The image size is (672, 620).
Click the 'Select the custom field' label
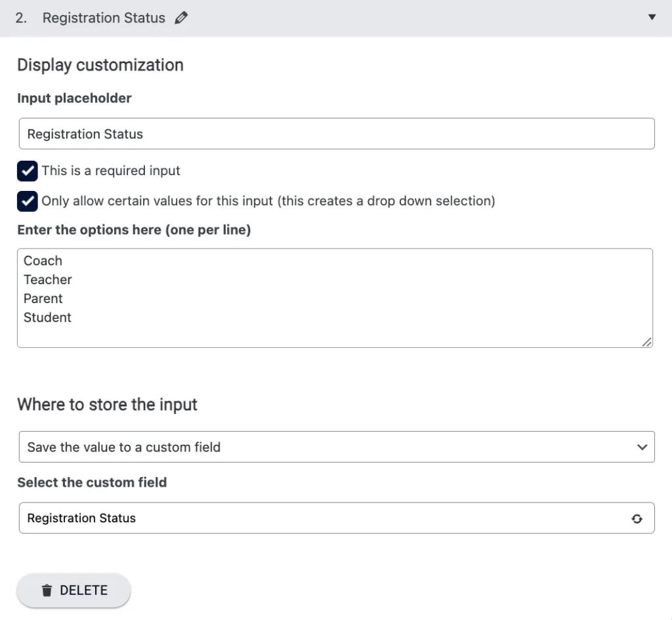(x=92, y=482)
